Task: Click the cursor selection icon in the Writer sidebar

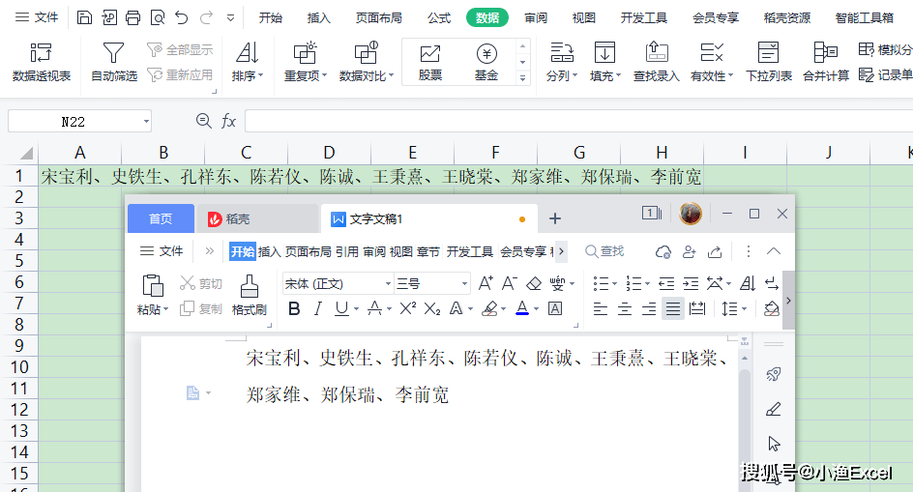Action: (x=774, y=444)
